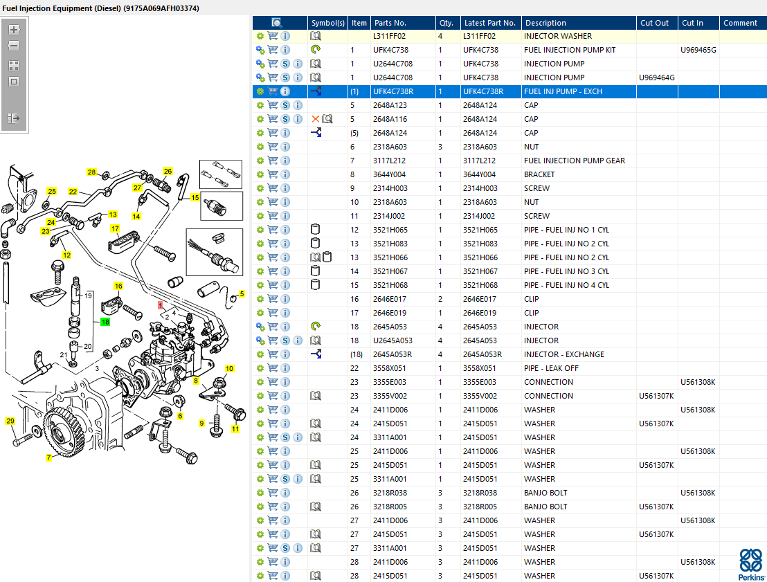The width and height of the screenshot is (767, 582).
Task: Click inset thumbnail showing the wired sensor
Action: tap(215, 253)
